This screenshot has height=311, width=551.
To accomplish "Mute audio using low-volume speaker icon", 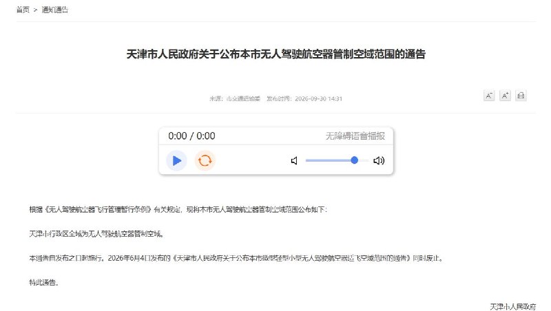I will 294,161.
